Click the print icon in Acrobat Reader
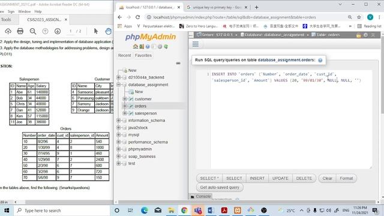 coord(20,31)
